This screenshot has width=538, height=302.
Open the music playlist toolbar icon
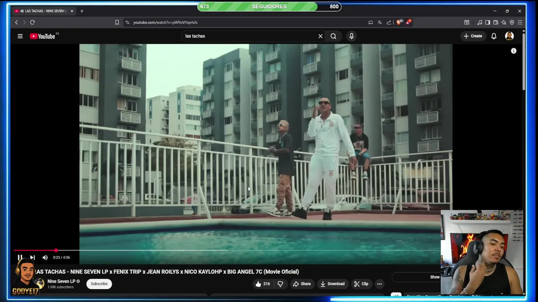[x=480, y=22]
